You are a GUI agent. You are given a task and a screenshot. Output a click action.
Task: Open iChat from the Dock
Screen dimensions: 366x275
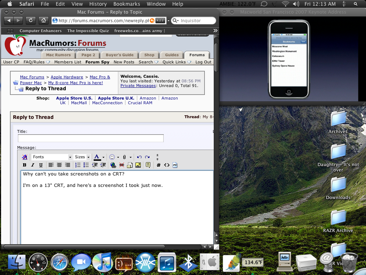(x=81, y=262)
